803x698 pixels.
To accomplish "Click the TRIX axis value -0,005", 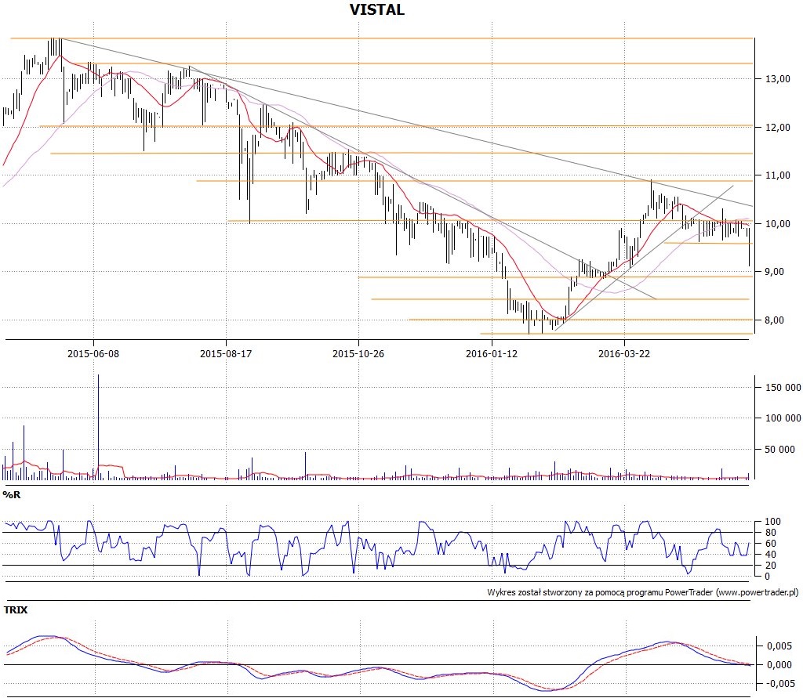I will point(779,684).
